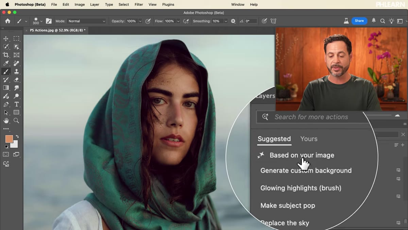Open the Apple menu

coord(7,4)
